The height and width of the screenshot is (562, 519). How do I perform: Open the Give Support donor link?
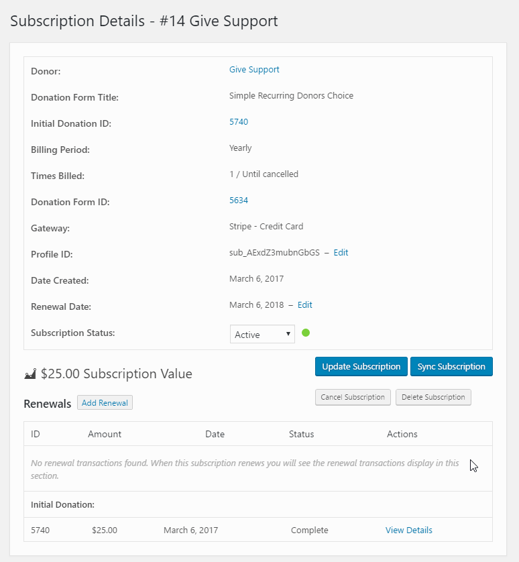click(254, 70)
